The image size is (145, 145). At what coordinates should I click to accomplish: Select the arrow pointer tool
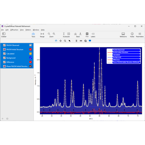tap(70, 41)
